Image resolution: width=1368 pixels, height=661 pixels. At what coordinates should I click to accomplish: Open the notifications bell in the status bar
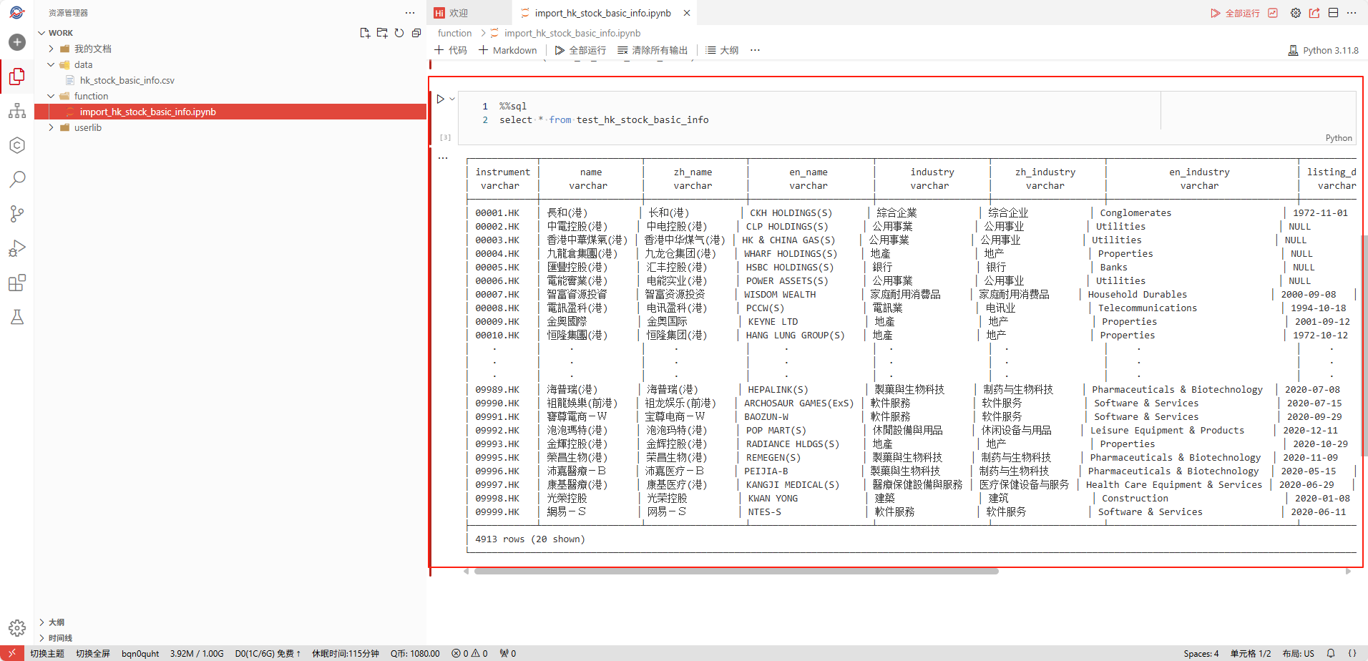click(x=1331, y=653)
